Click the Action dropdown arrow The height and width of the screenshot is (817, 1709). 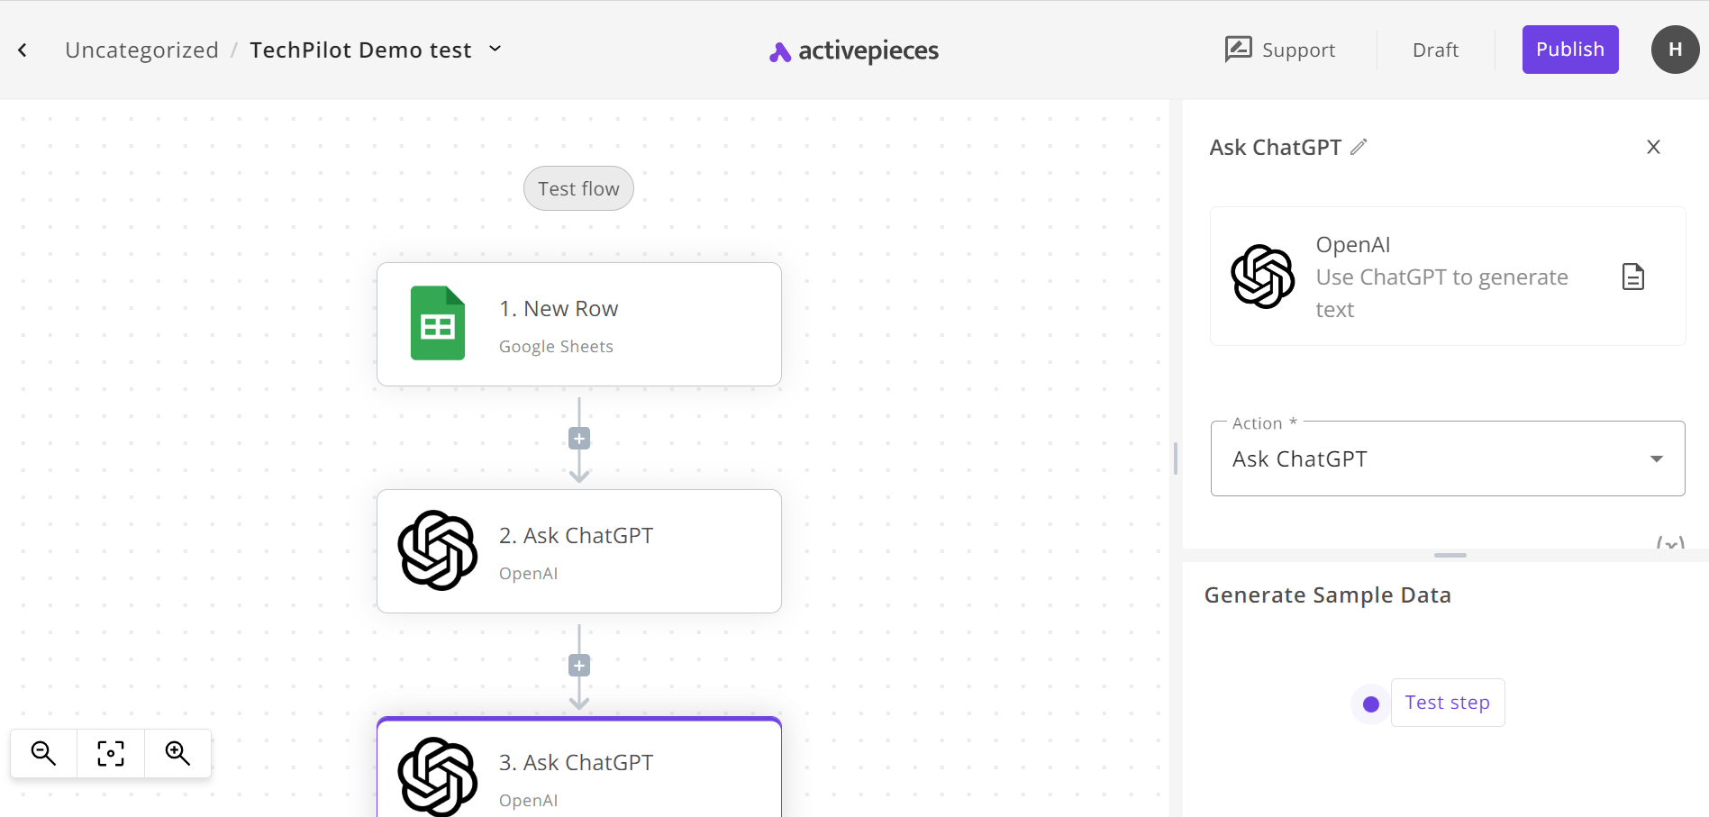(1656, 459)
